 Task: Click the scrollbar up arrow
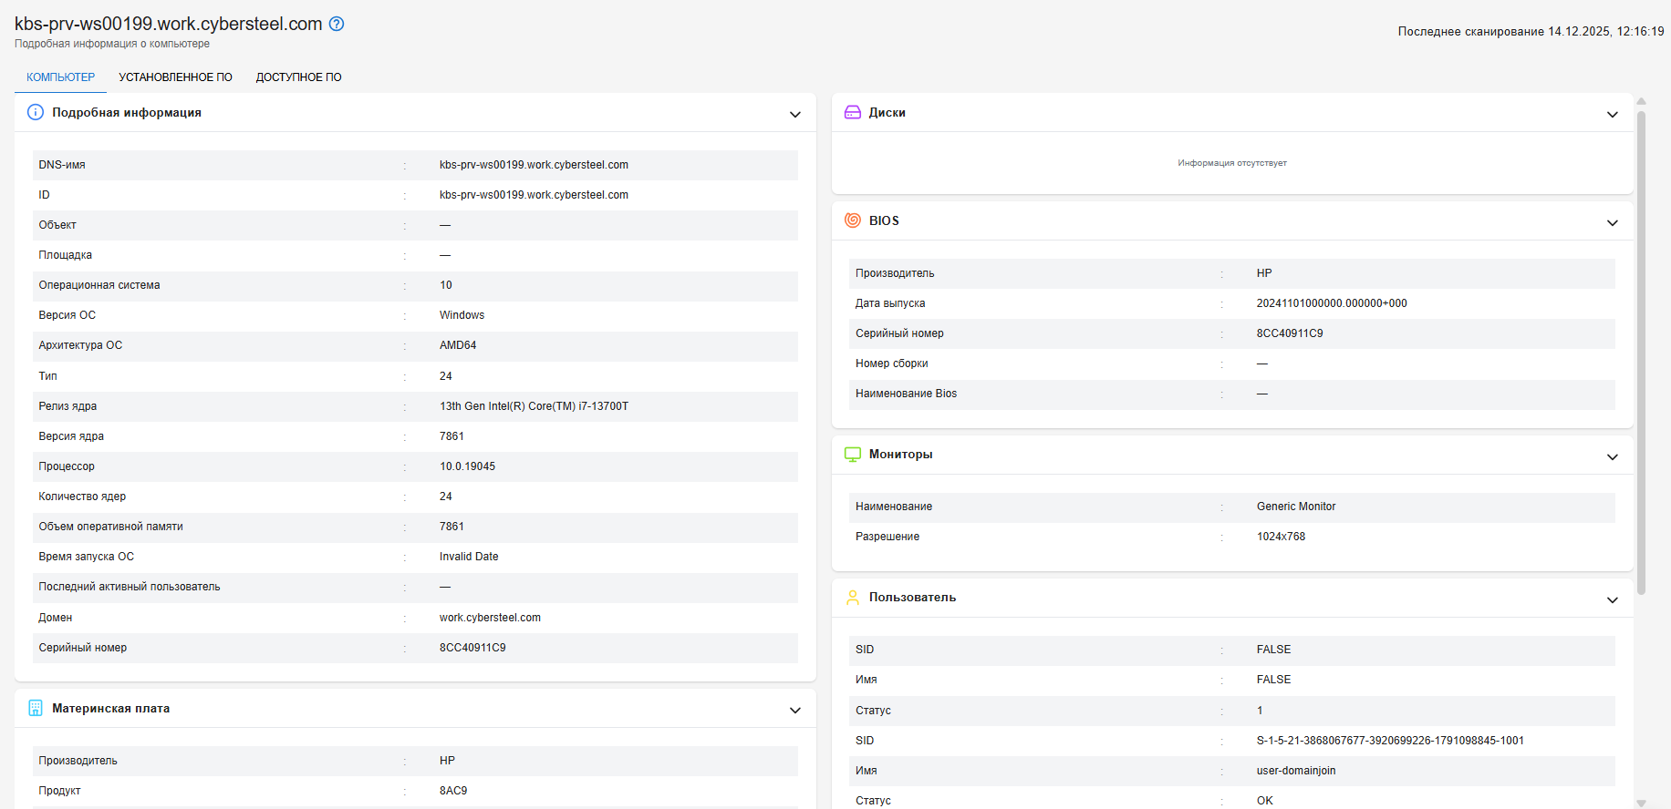tap(1641, 101)
